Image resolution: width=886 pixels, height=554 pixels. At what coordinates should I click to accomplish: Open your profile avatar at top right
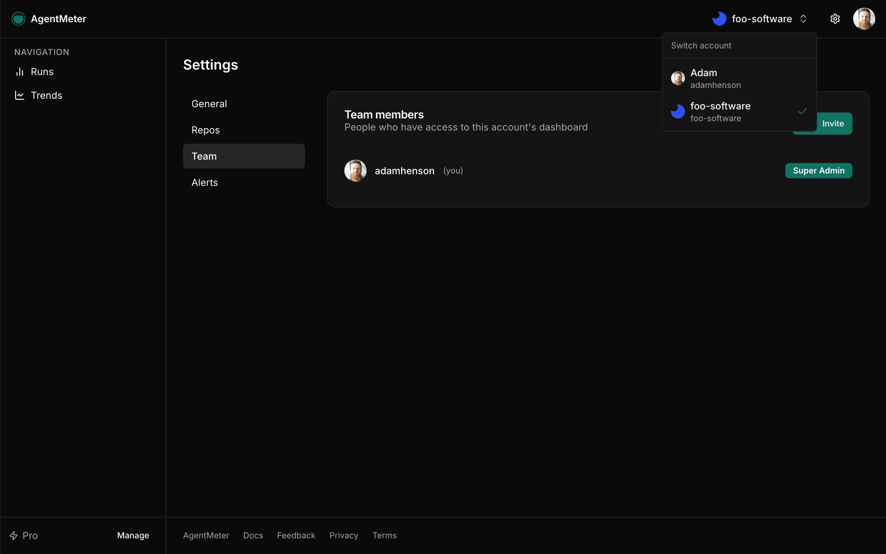point(864,19)
